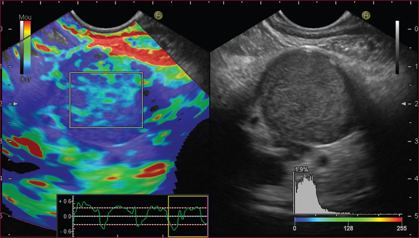The height and width of the screenshot is (238, 419).
Task: Click the grayscale bar on B-mode image
Action: [397, 47]
